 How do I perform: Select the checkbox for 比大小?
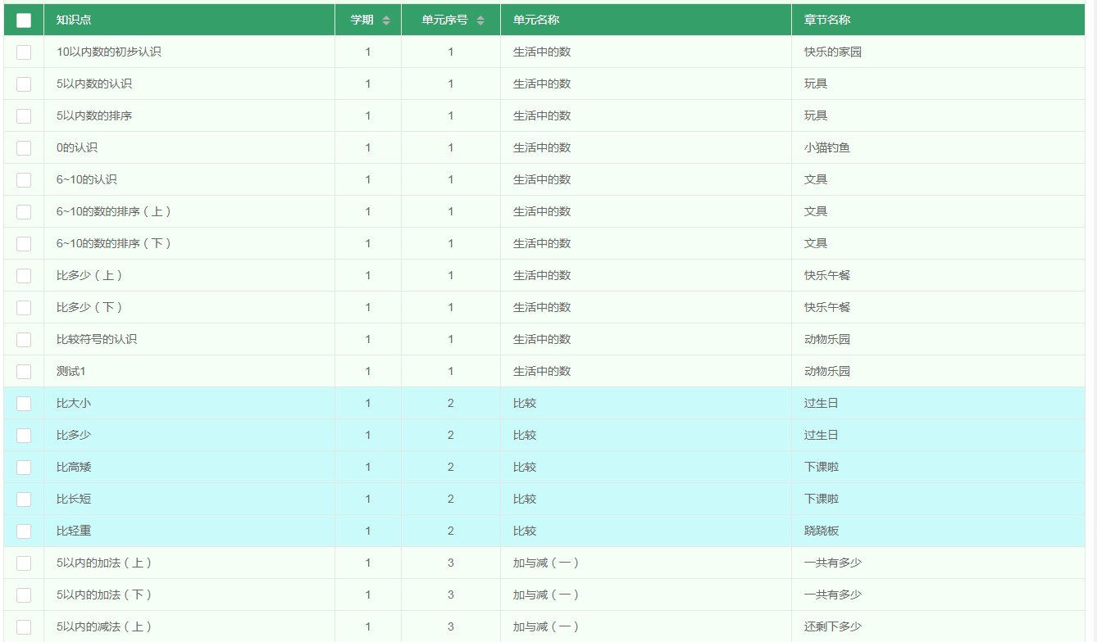pos(24,402)
